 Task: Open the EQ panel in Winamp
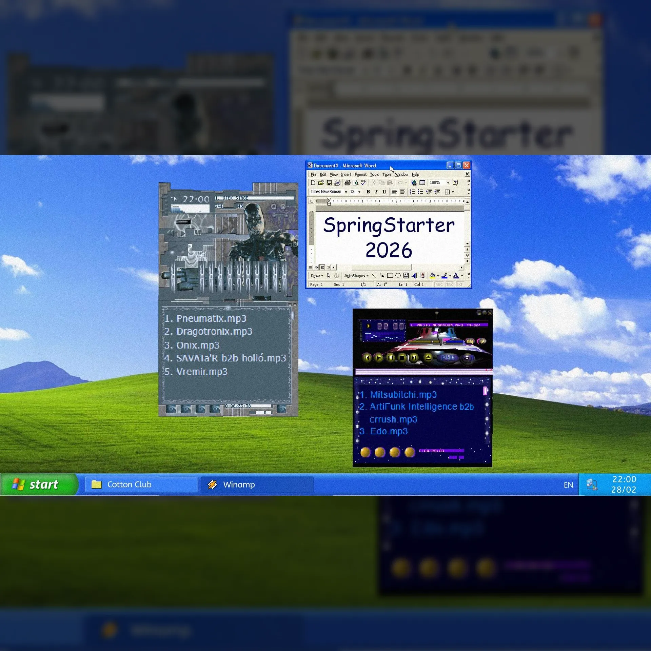tap(470, 341)
